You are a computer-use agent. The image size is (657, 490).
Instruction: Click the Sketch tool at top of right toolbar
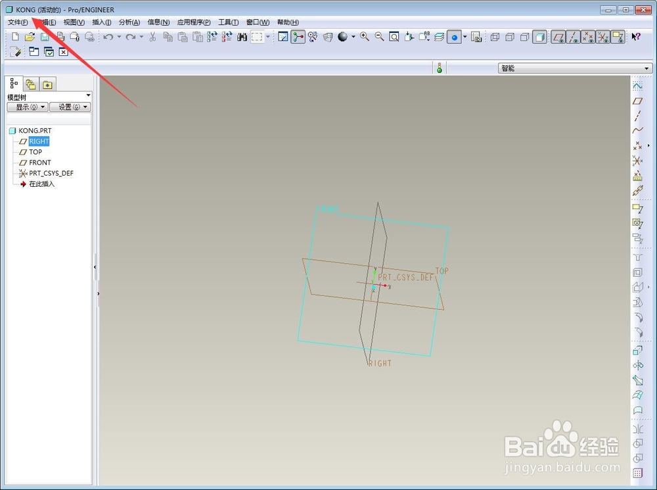(637, 86)
